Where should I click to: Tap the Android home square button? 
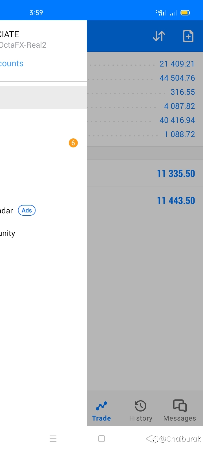101,439
